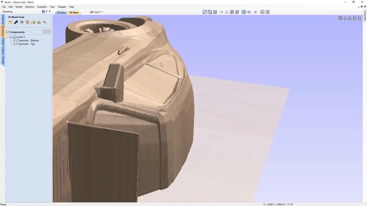Click the view toolbar icon after zoom-to-fit

tap(249, 12)
